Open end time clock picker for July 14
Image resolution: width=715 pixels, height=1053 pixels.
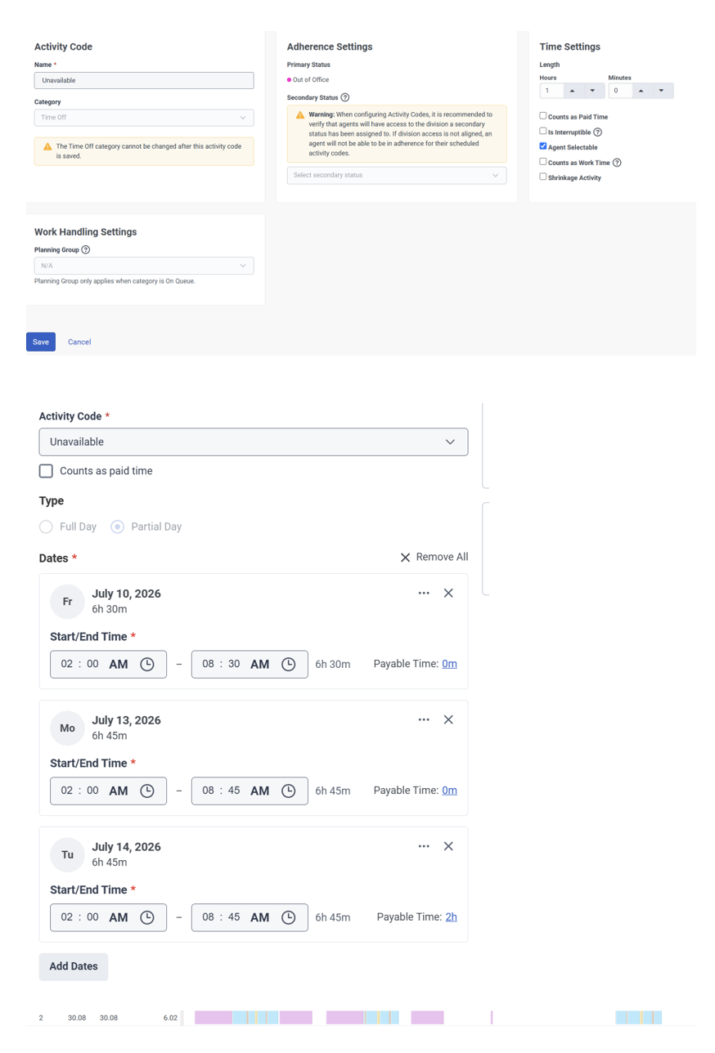coord(289,918)
